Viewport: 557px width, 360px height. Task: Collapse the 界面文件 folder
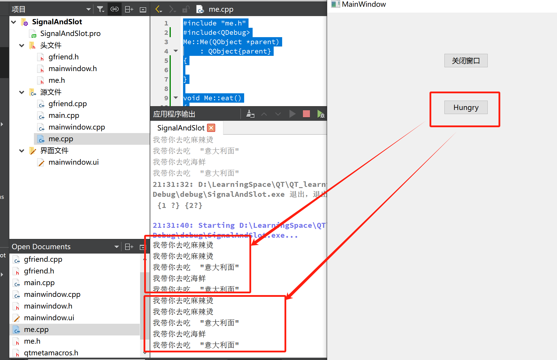(x=22, y=151)
